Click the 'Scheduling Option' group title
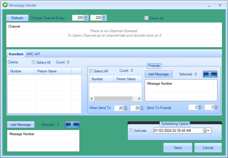The width and height of the screenshot is (228, 158). pos(175,124)
